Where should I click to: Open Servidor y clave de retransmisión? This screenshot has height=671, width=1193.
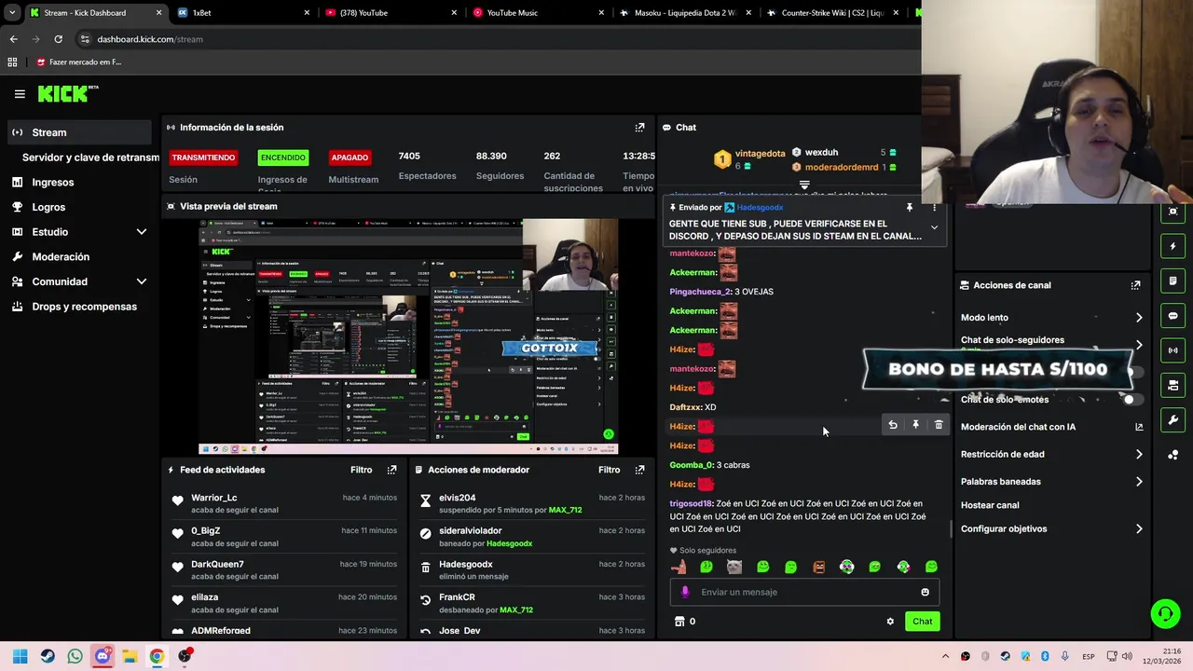[x=90, y=157]
